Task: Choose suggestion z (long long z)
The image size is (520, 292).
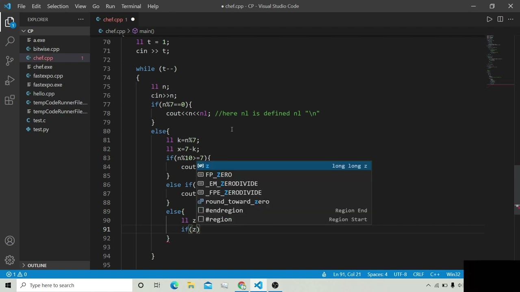Action: coord(284,166)
